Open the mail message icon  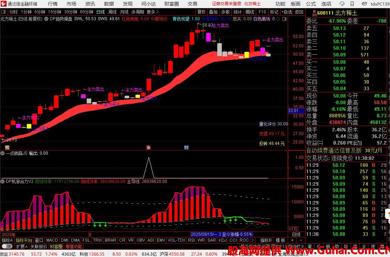coord(364,4)
